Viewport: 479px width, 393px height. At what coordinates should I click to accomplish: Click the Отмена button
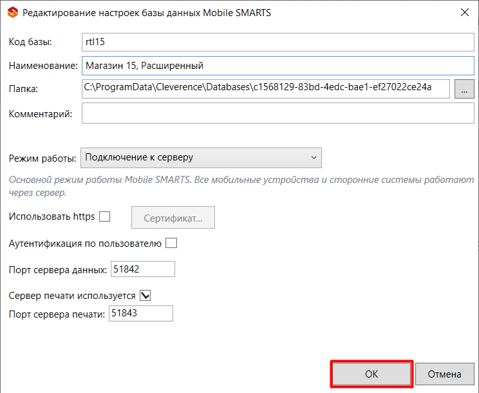point(444,374)
